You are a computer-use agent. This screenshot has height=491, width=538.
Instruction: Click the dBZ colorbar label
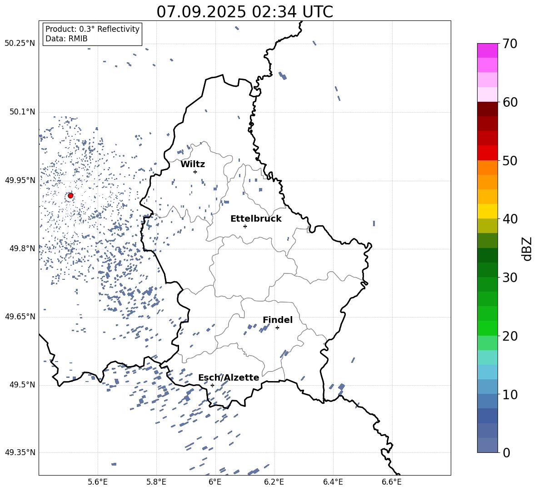pos(528,248)
